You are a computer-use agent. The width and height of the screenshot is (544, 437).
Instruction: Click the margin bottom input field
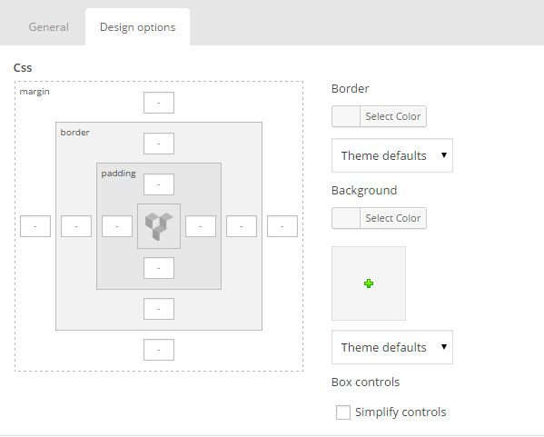click(159, 350)
